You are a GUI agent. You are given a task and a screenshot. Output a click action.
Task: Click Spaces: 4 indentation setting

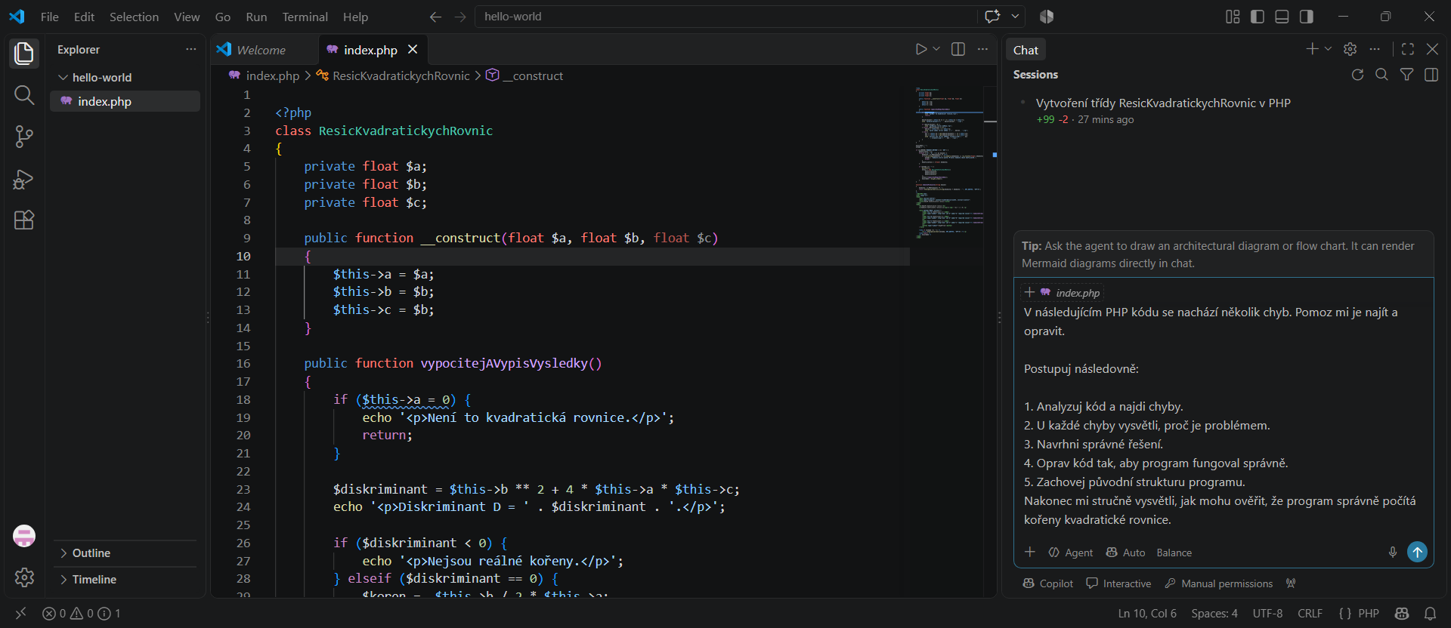(x=1214, y=614)
